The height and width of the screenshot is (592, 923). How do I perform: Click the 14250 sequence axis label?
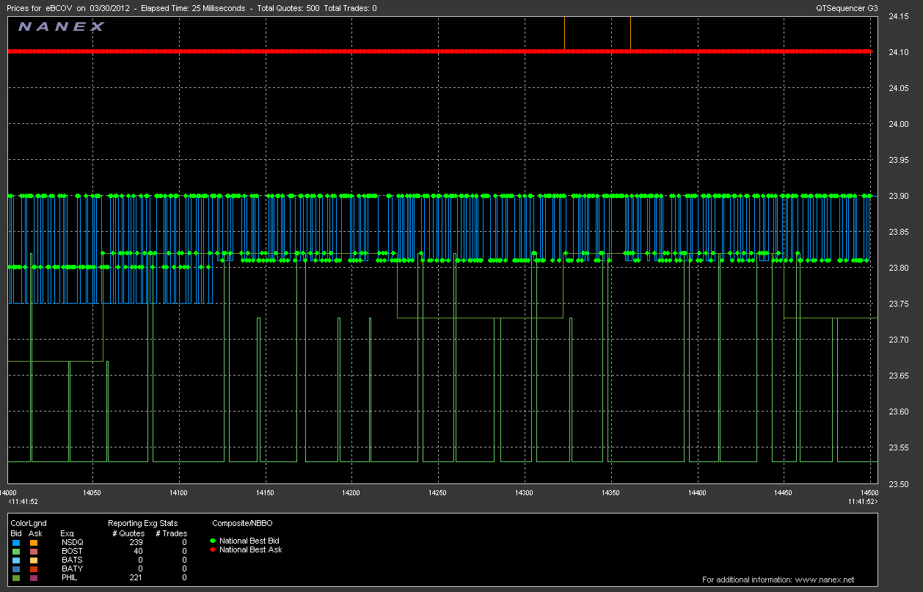[438, 493]
